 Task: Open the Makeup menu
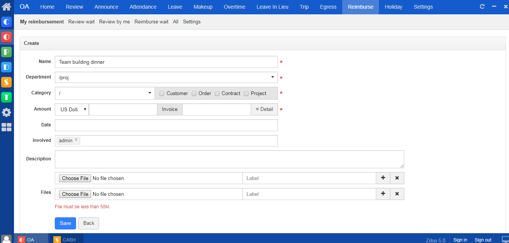(x=203, y=7)
